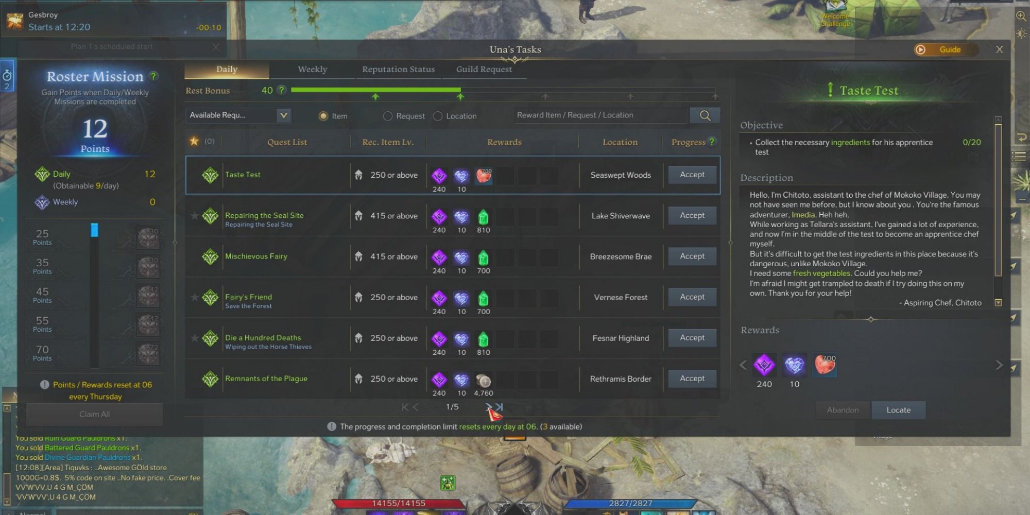
Task: Click the search magnifier button
Action: pos(705,115)
